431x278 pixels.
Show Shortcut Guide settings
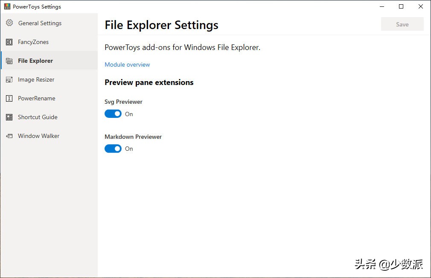(50, 117)
